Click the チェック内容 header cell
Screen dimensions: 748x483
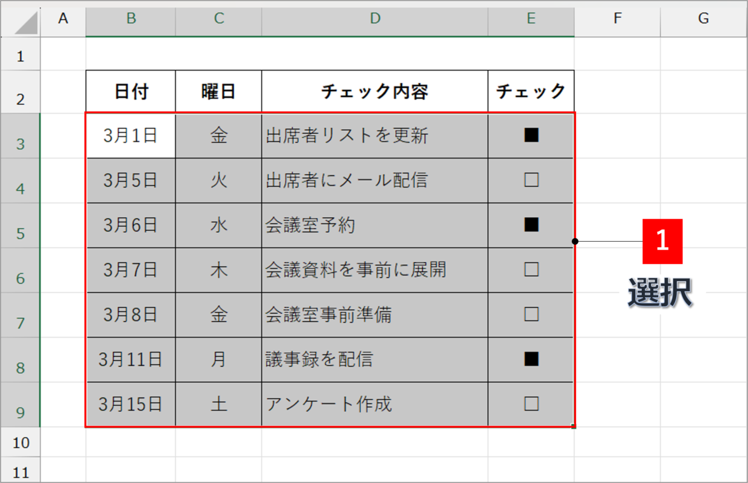pos(375,92)
